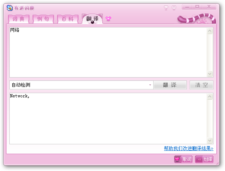Click the resize grip at window corner
The height and width of the screenshot is (171, 225).
point(217,163)
